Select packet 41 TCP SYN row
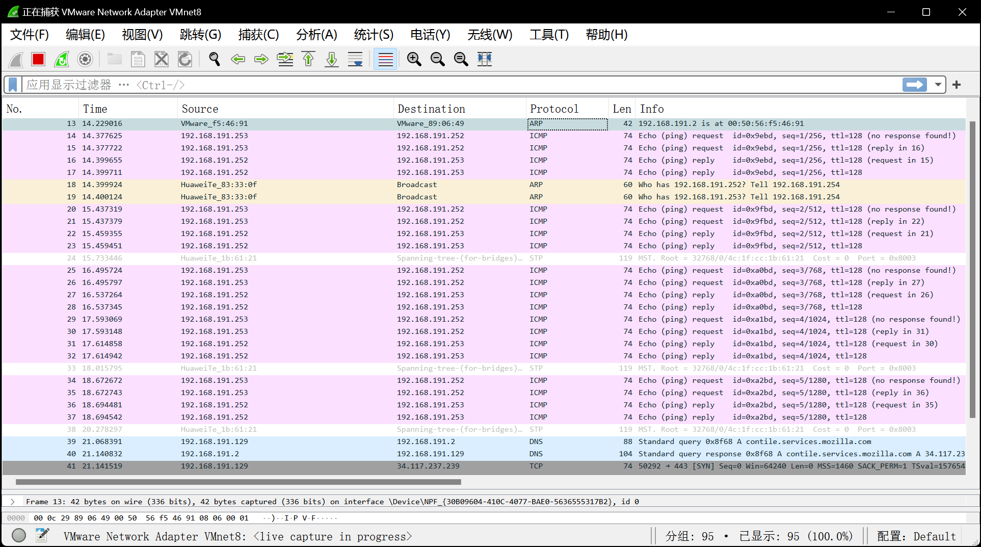 tap(484, 466)
